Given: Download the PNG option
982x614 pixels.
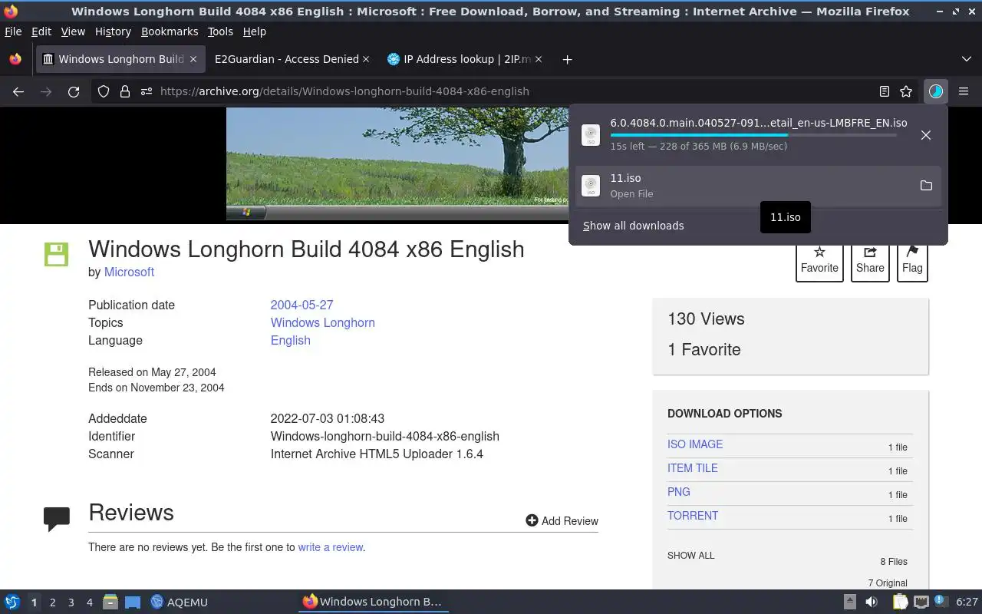Looking at the screenshot, I should 679,492.
